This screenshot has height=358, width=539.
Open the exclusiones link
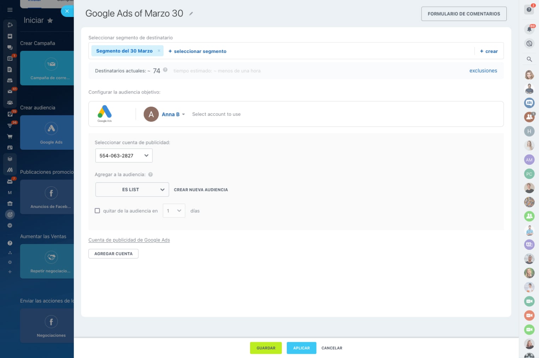click(483, 71)
